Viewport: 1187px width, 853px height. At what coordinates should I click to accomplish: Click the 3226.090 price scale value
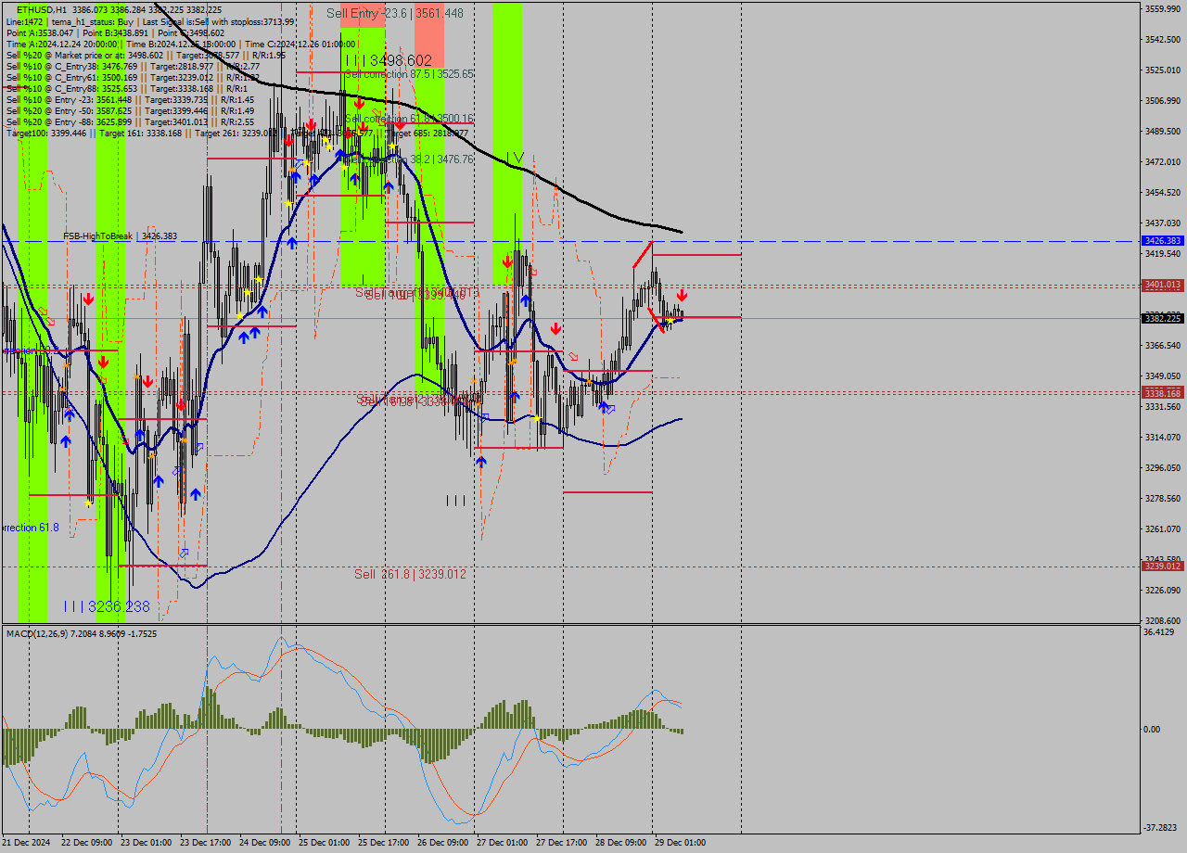1162,590
